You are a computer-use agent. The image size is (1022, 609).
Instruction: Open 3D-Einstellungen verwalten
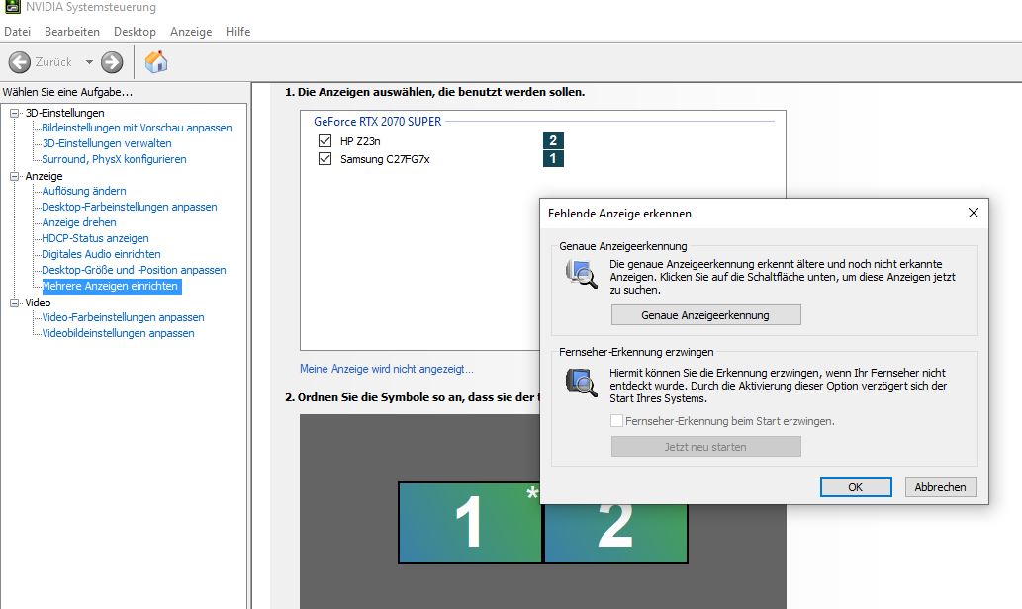coord(107,143)
